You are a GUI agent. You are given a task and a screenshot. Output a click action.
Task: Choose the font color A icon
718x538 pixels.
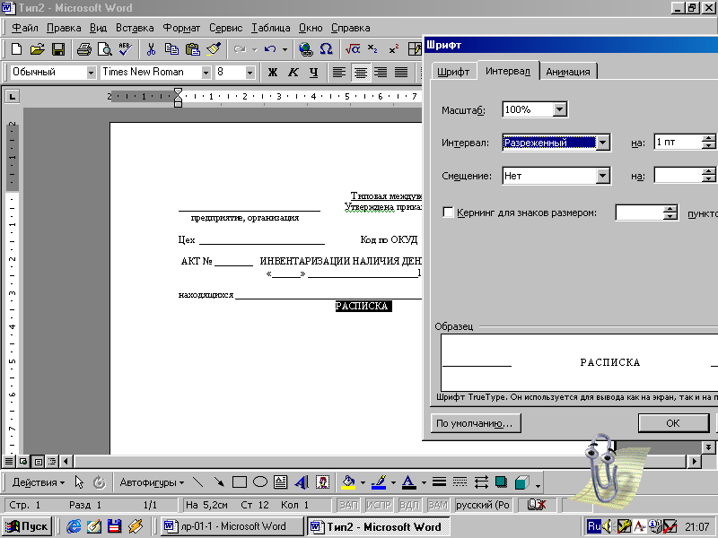(x=409, y=482)
